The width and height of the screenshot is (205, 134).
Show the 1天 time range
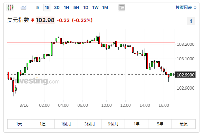pos(19,124)
